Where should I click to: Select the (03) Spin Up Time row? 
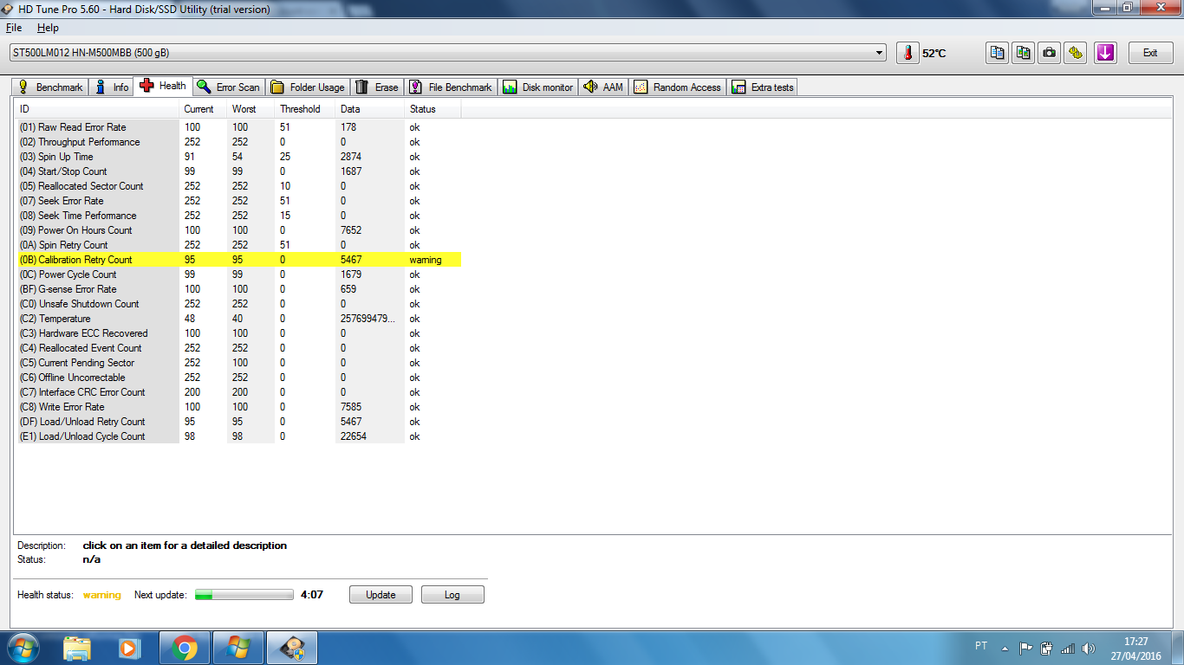(237, 157)
